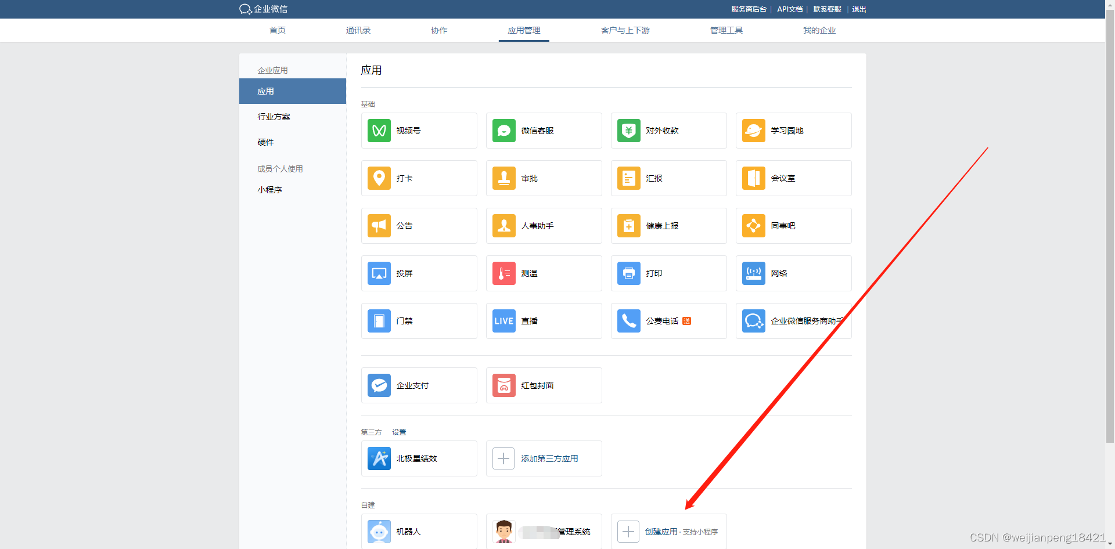Click the 企业支付 label text
The image size is (1115, 549).
412,385
